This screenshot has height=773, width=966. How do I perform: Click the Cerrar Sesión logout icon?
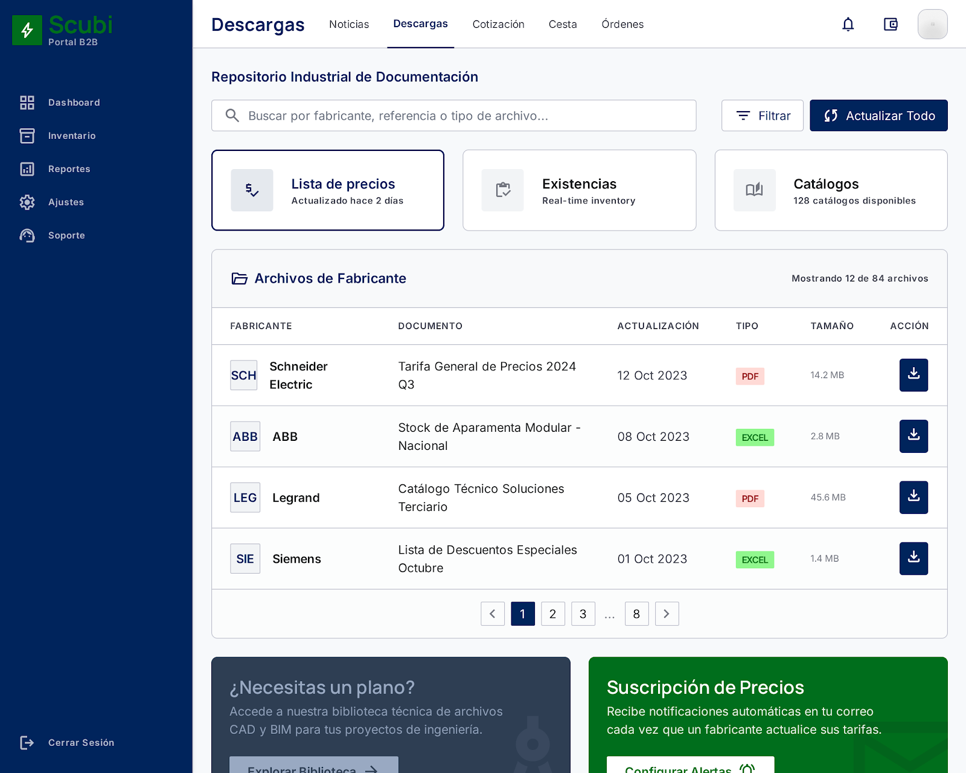27,743
